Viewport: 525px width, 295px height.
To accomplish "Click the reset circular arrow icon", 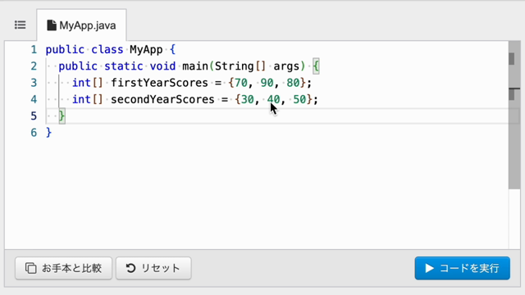I will click(x=130, y=268).
